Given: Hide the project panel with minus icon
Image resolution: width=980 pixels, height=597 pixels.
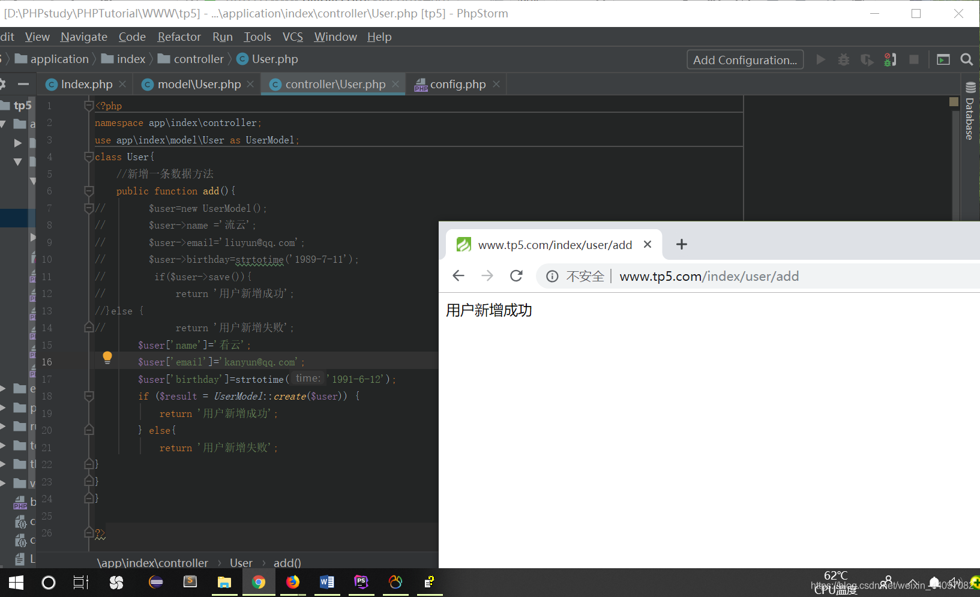Looking at the screenshot, I should (x=23, y=84).
